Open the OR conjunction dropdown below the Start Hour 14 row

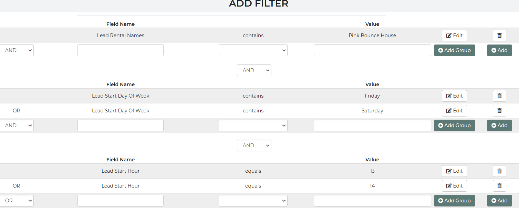pyautogui.click(x=17, y=201)
